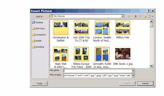This screenshot has height=96, width=164.
Task: Expand the Look in dropdown
Action: pyautogui.click(x=122, y=16)
